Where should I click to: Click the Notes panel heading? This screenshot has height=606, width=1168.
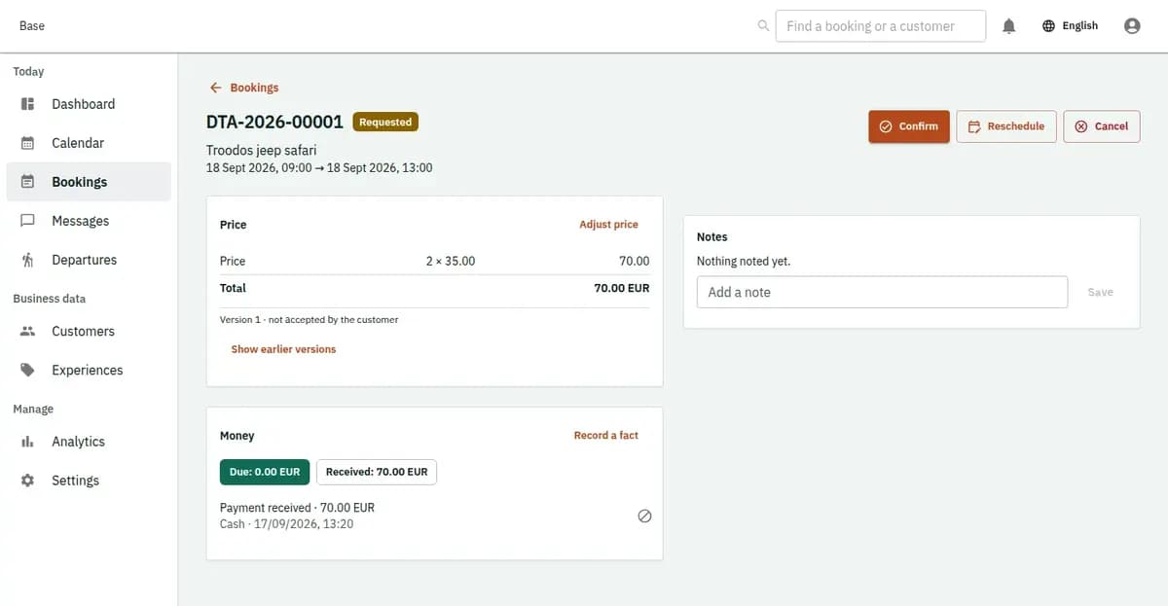[712, 237]
